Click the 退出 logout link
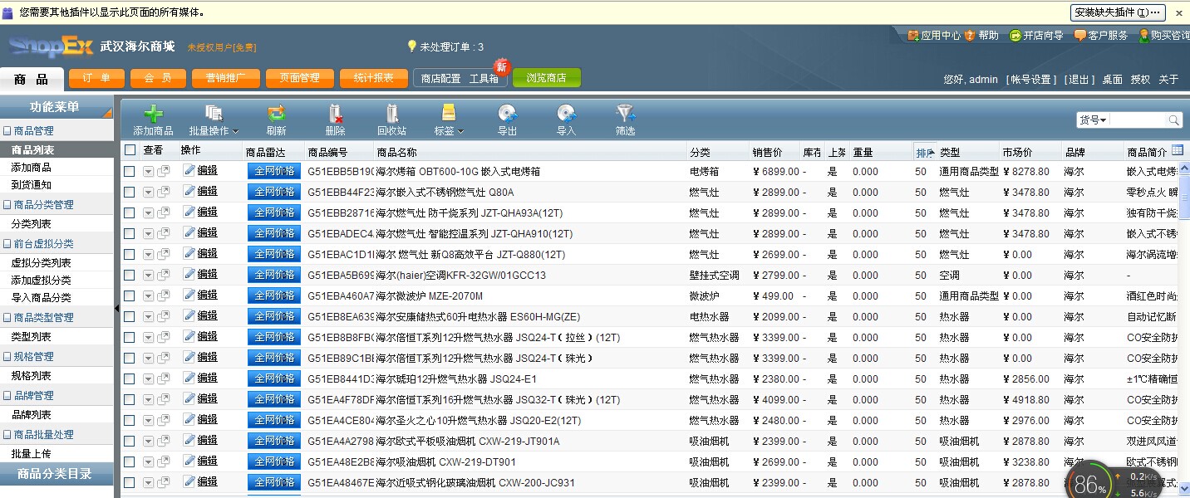 coord(1080,80)
